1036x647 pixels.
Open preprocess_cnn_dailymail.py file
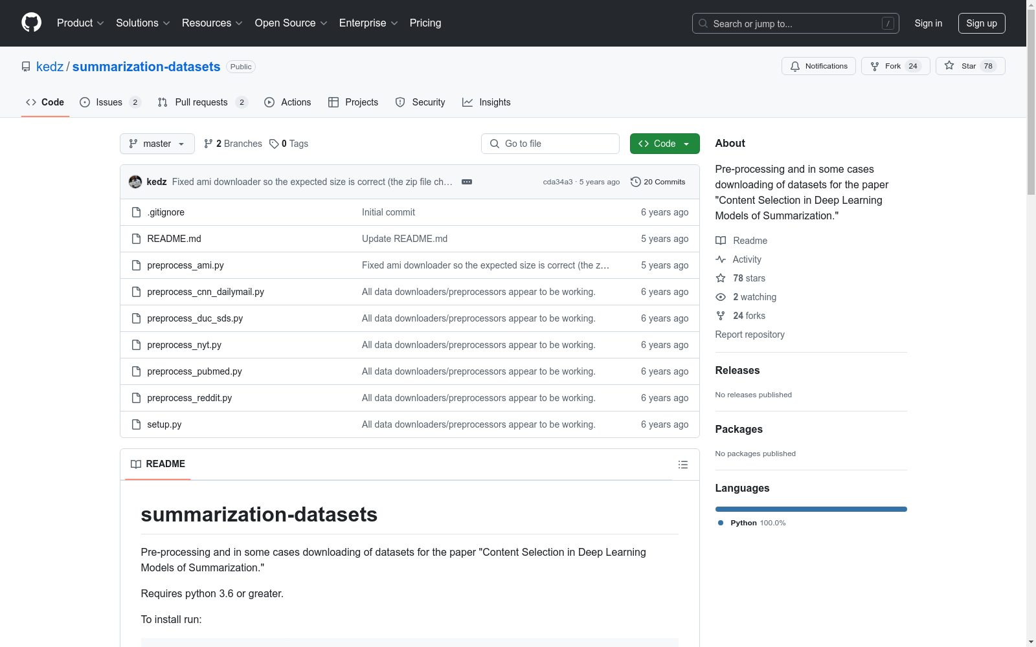coord(206,292)
